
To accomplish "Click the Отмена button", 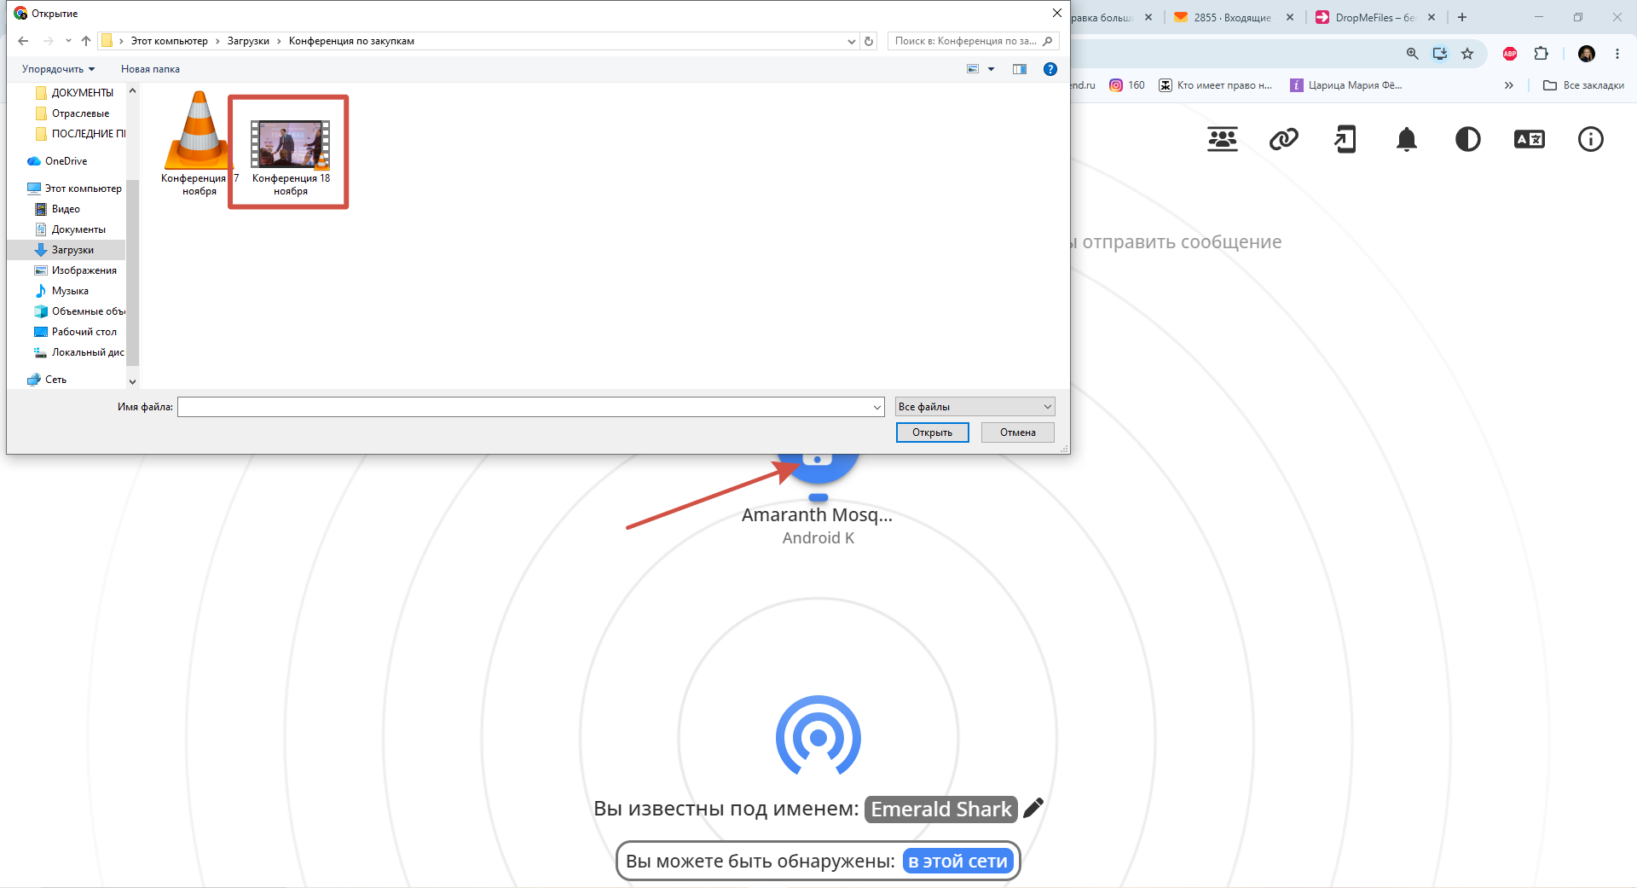I will pyautogui.click(x=1017, y=432).
